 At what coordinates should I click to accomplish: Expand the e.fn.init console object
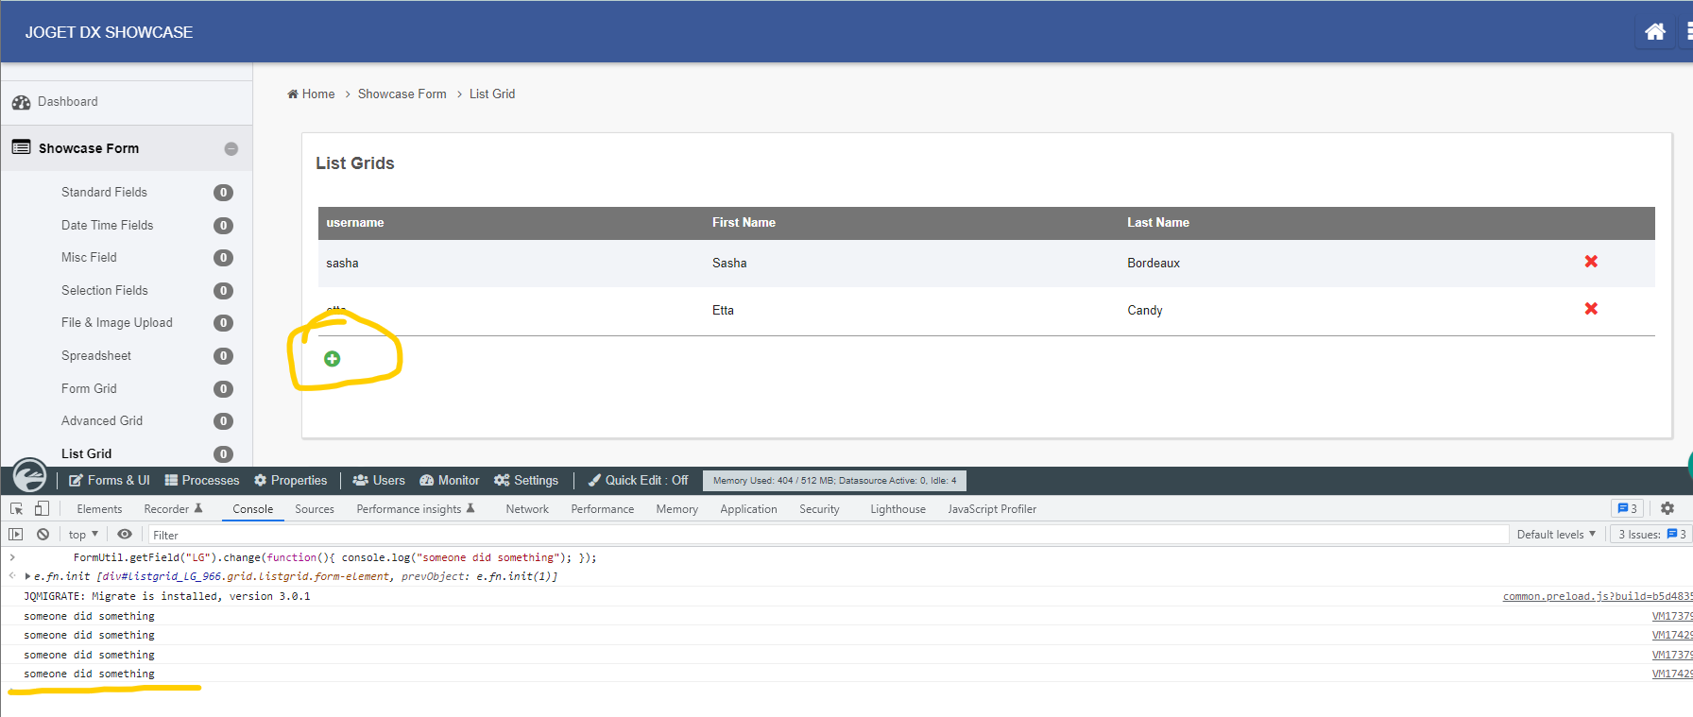click(28, 576)
